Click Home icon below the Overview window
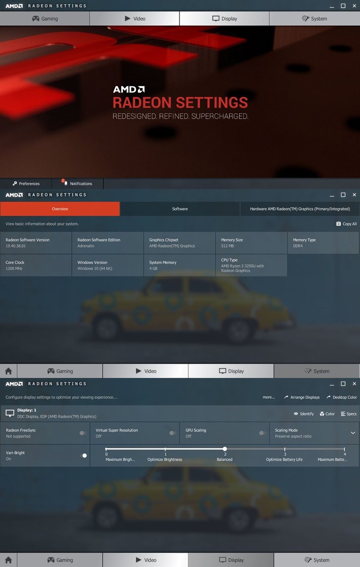 click(x=8, y=371)
